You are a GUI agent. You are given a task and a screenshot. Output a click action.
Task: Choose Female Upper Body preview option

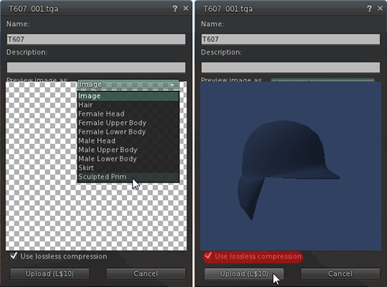(128, 123)
